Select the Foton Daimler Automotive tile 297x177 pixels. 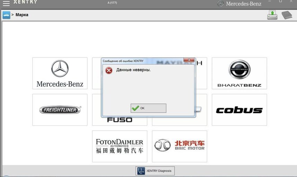coord(120,146)
